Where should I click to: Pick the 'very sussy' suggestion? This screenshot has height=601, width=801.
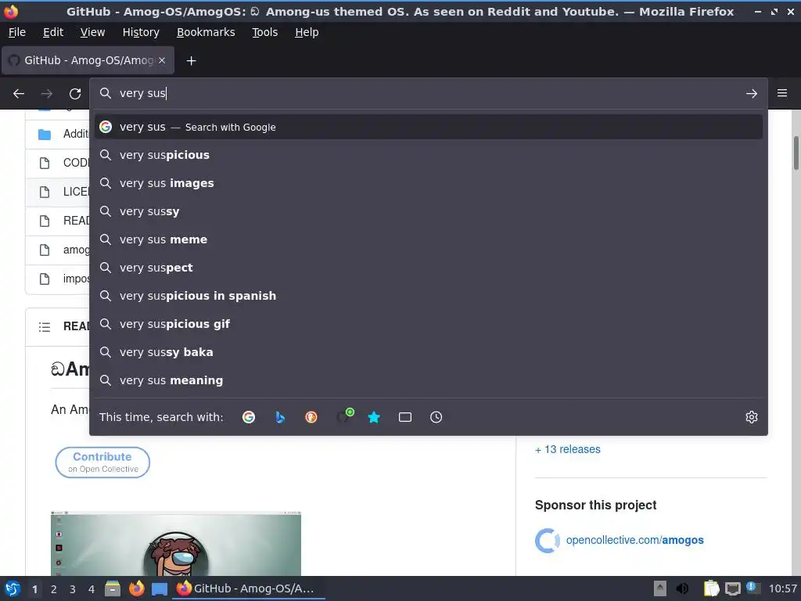[x=428, y=211]
